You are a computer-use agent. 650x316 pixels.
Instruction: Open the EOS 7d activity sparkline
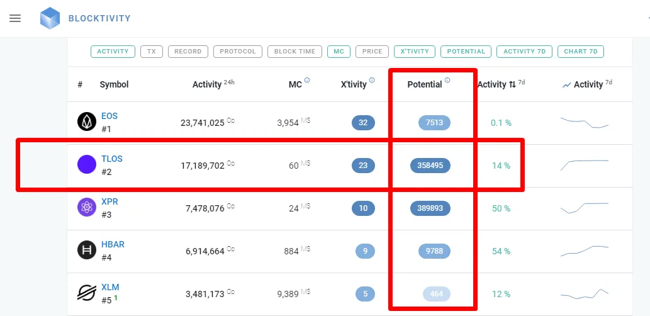tap(585, 123)
